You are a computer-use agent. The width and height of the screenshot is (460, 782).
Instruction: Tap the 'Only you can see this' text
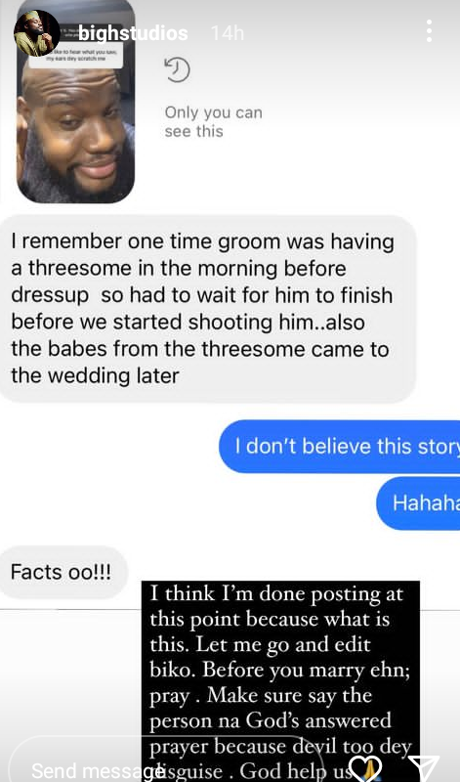tap(213, 121)
